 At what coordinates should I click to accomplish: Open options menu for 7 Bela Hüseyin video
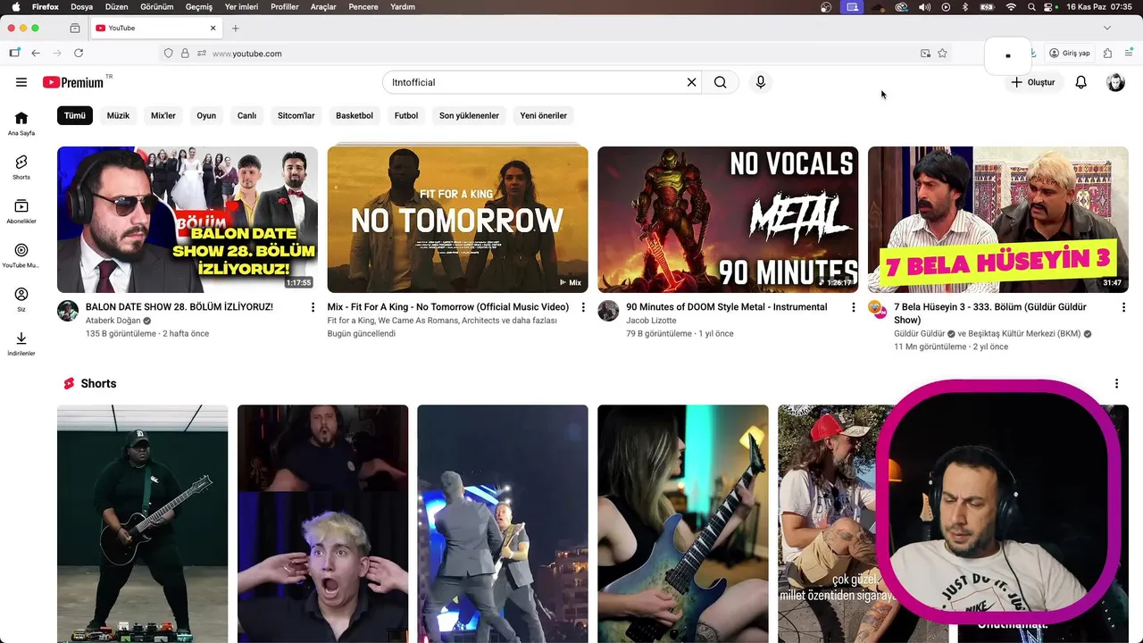click(1123, 307)
